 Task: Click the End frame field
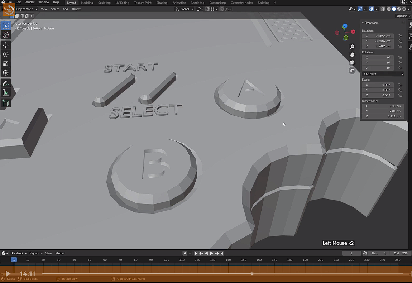pos(401,253)
